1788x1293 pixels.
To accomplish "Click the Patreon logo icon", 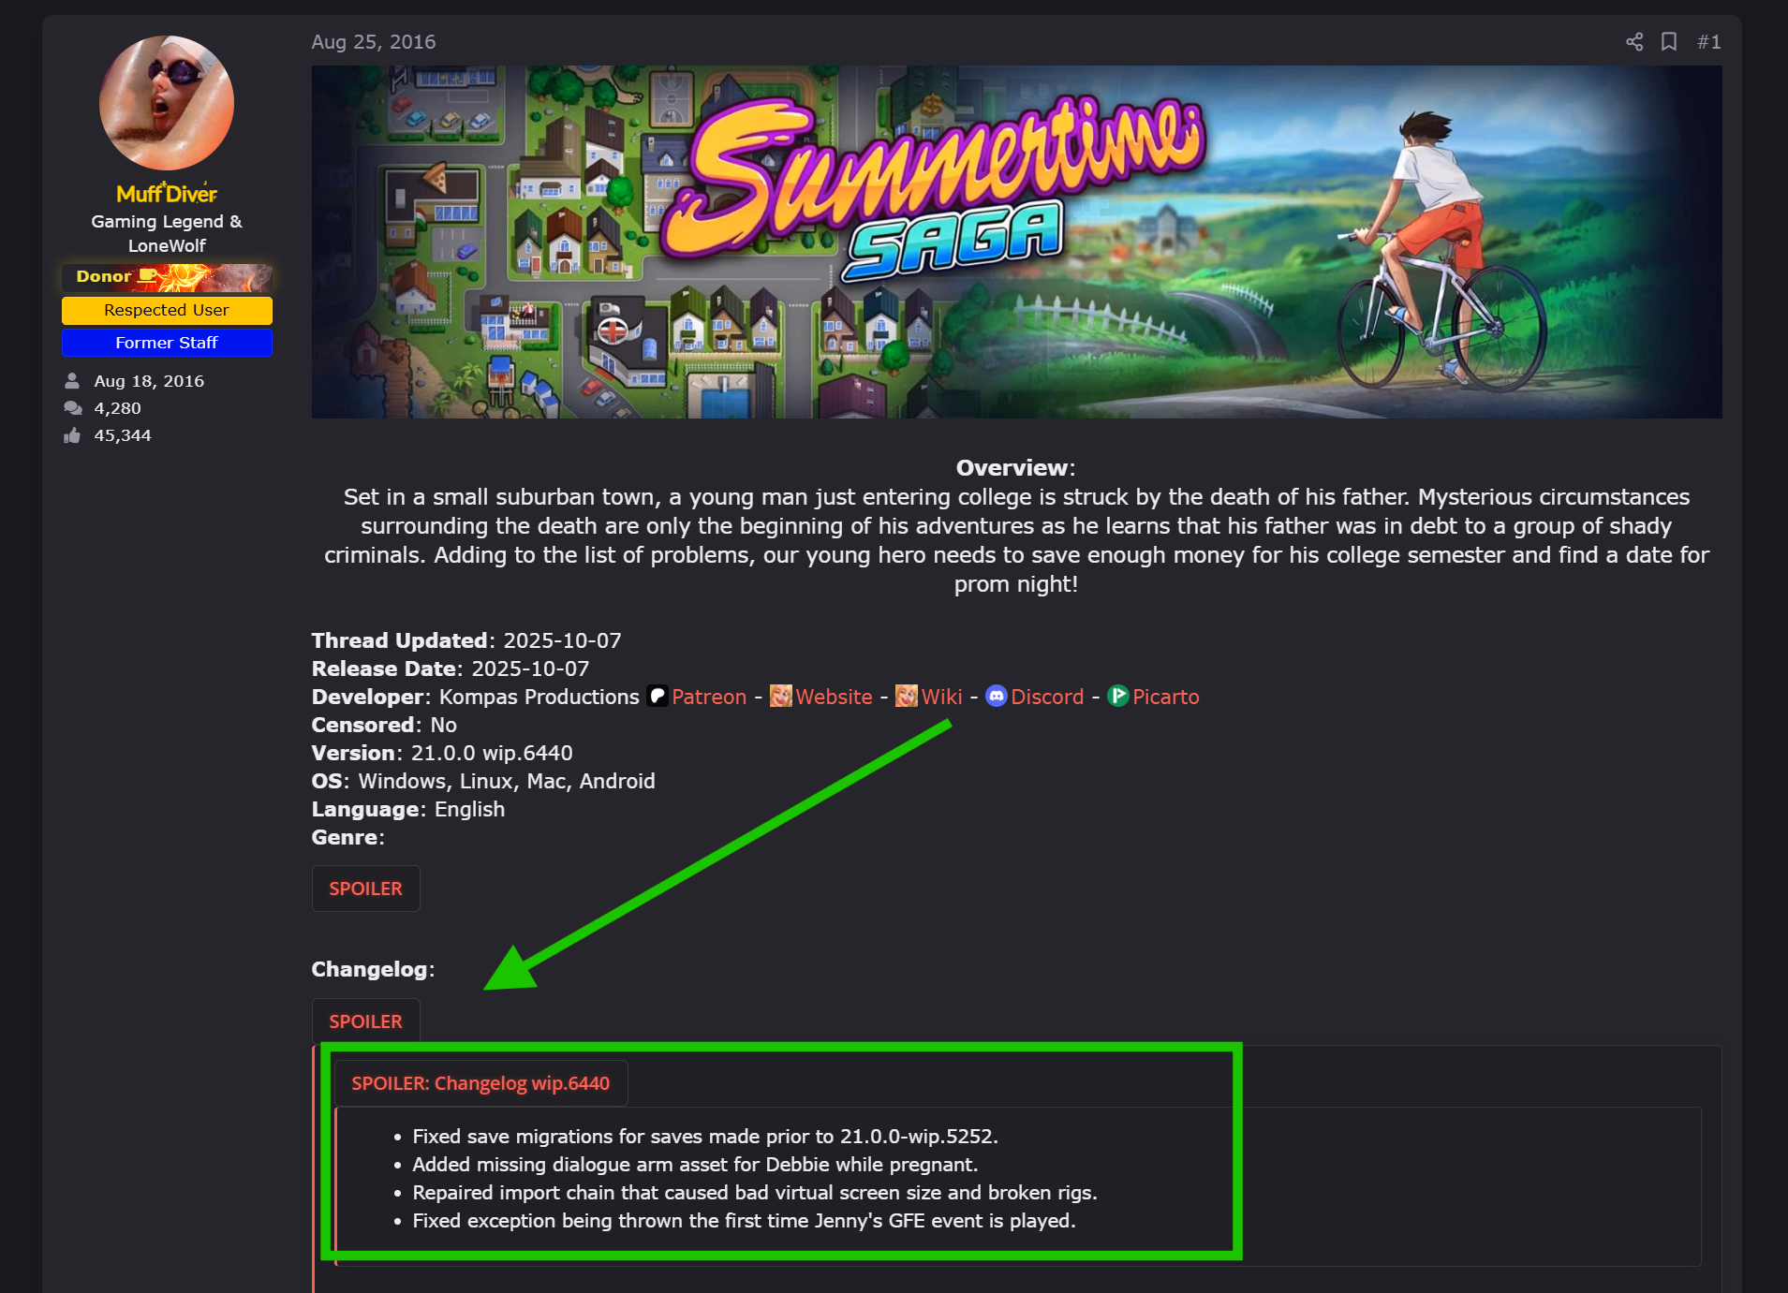I will tap(658, 697).
